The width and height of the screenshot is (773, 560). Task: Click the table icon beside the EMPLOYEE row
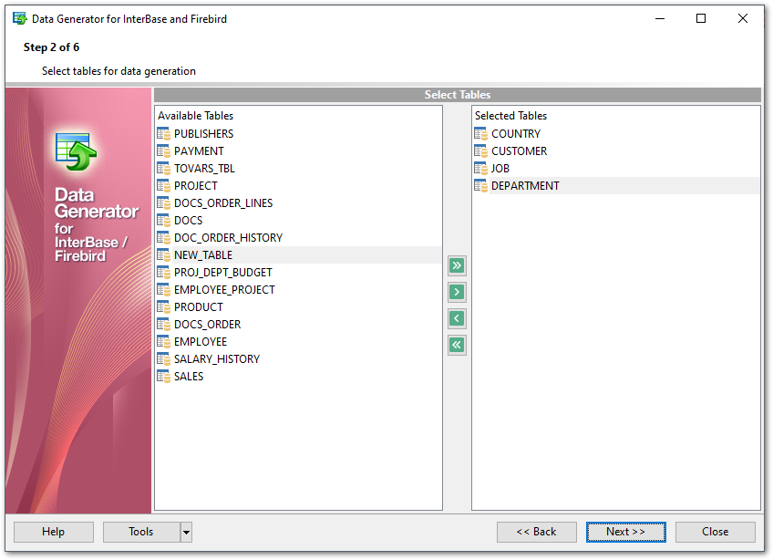163,341
